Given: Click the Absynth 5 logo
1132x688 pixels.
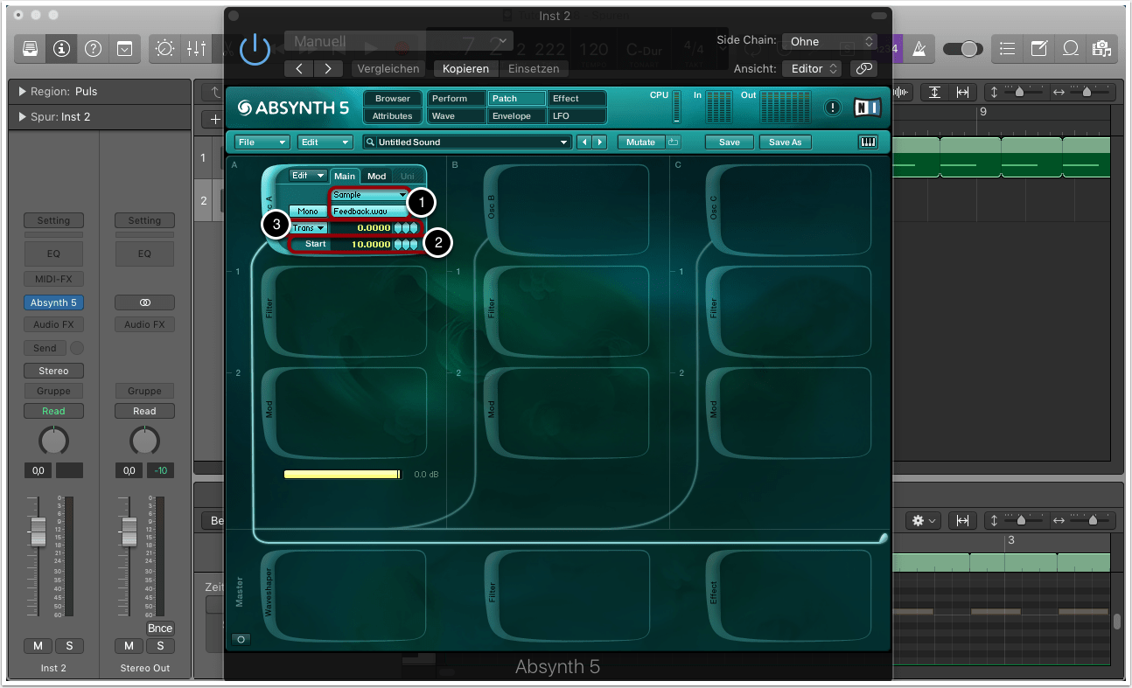Looking at the screenshot, I should coord(292,108).
